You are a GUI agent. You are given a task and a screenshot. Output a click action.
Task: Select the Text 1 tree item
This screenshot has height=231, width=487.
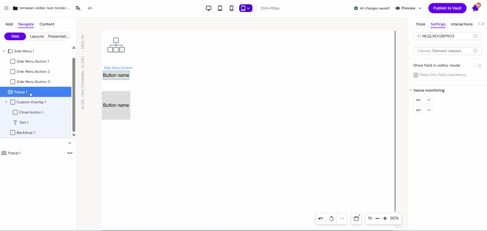pyautogui.click(x=24, y=122)
